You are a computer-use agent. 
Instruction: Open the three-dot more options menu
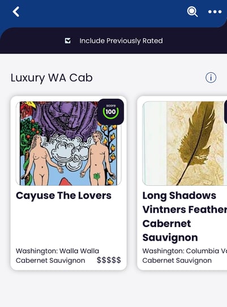click(215, 12)
